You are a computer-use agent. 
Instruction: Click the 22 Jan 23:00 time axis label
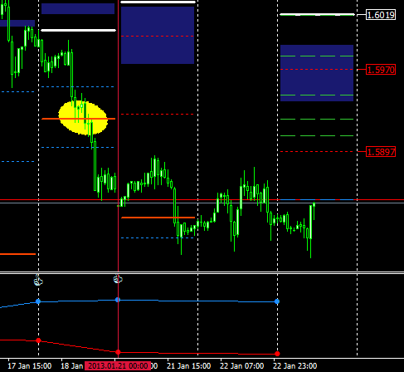[x=295, y=366]
